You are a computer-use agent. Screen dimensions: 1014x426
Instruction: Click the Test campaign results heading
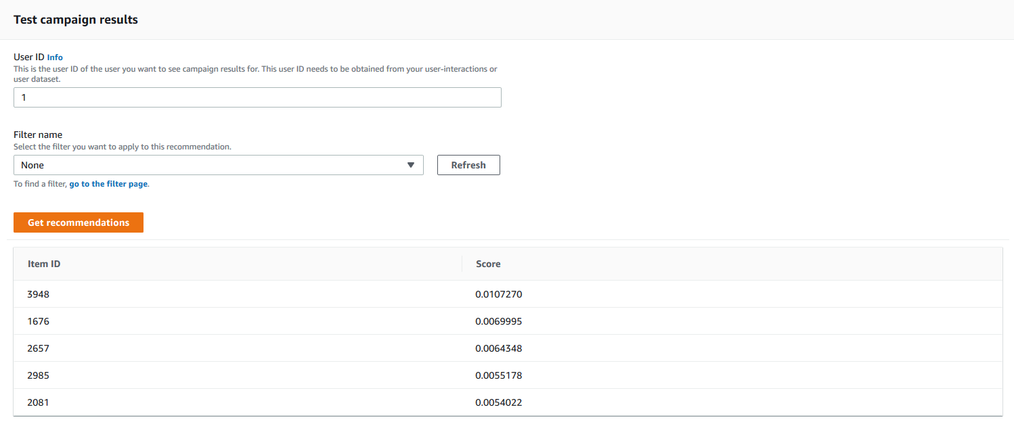[75, 20]
